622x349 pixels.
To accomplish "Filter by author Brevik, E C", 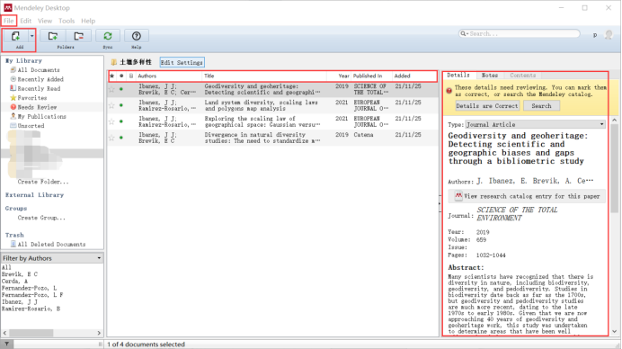I will point(20,274).
